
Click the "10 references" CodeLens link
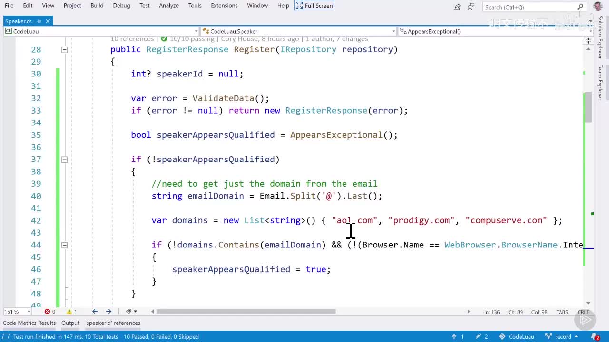(x=132, y=39)
